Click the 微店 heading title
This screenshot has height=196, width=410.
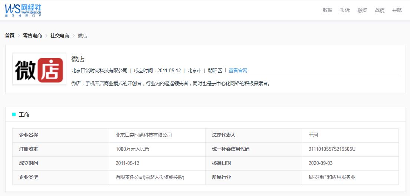(x=78, y=59)
